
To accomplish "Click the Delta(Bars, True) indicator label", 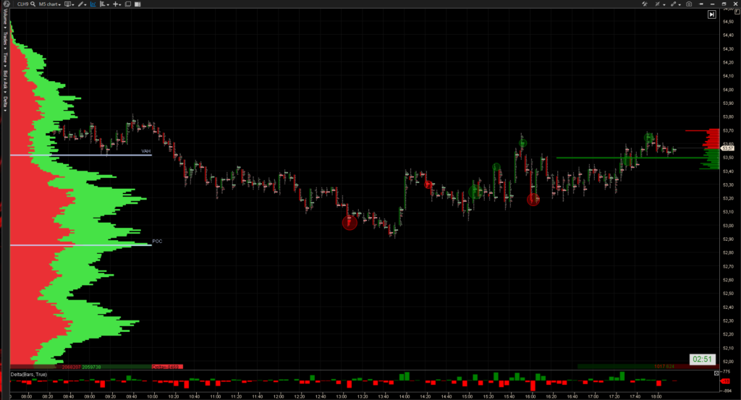I will click(29, 374).
